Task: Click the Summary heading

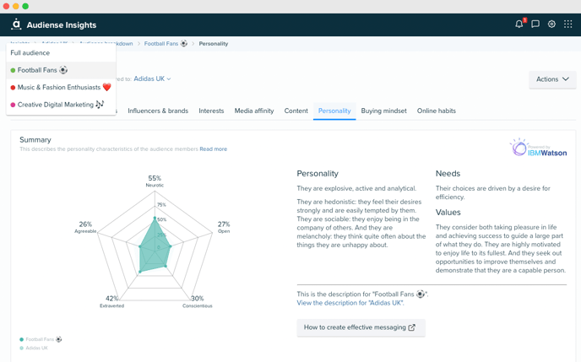Action: tap(35, 140)
